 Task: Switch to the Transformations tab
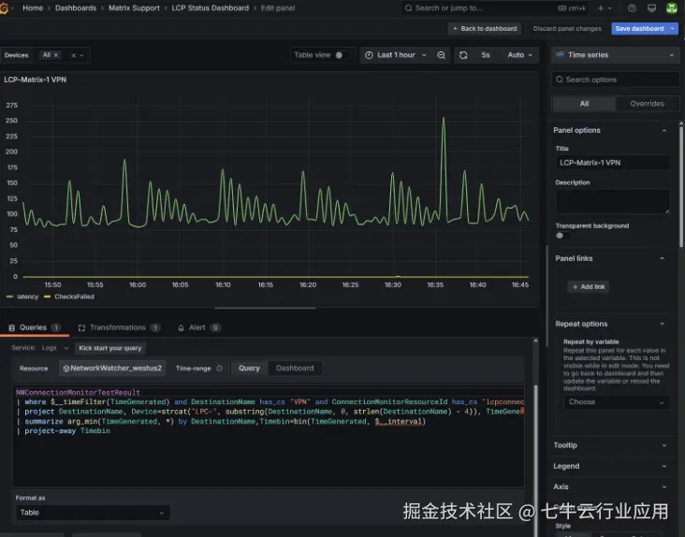pos(119,327)
